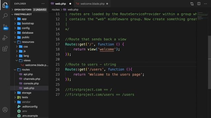Screen dimensions: 211x118
Task: Click the comment '//firstproject.com/users == /users'
Action: (x=100, y=95)
